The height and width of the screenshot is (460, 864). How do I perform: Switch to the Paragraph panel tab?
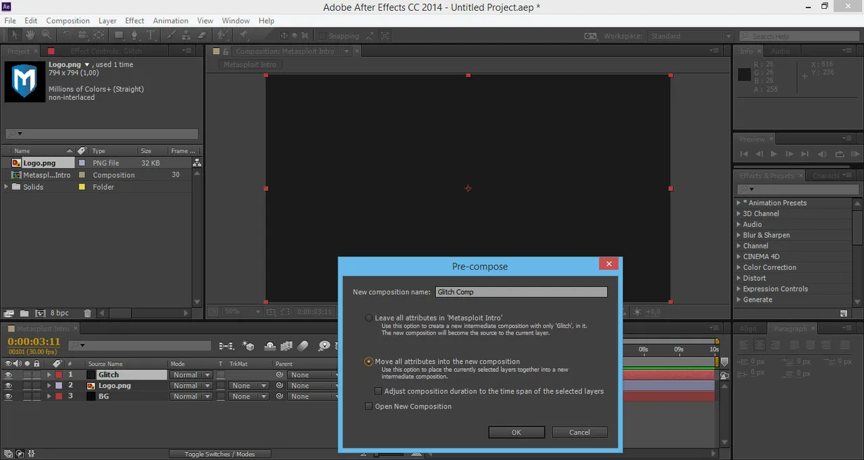pos(790,329)
